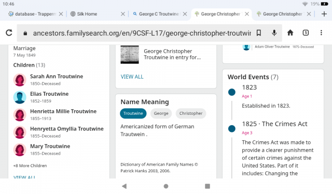Open Henryetta Omyllia Troutwine's avatar icon
Viewport: 332px width, 194px height.
coord(20,132)
